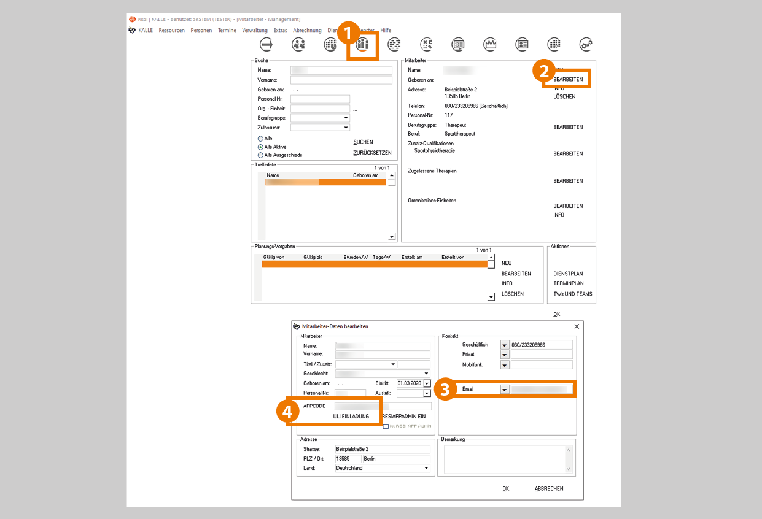Click the arrow-right icon in the toolbar
This screenshot has width=762, height=519.
point(266,44)
